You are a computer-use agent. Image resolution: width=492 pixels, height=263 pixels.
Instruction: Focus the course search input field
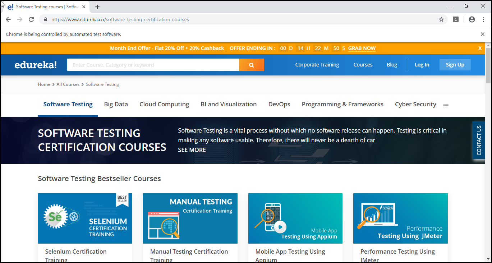coord(153,65)
